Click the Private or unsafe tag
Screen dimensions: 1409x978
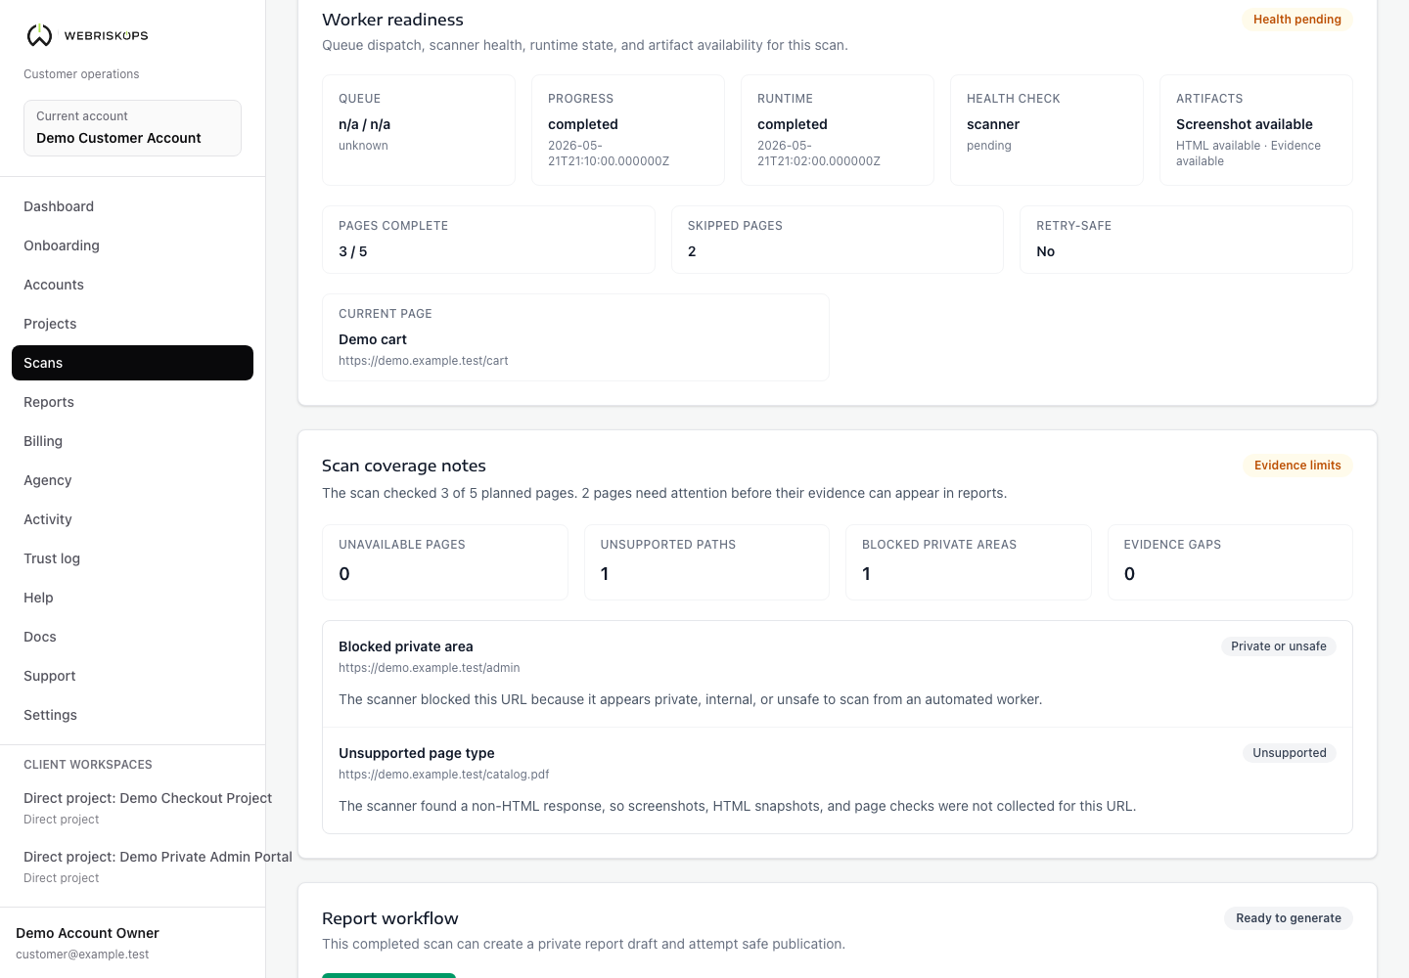tap(1278, 646)
